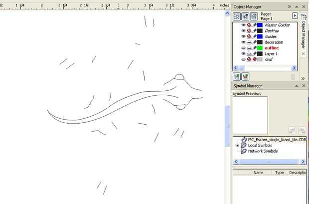Screen dimensions: 309x204
Task: Show the outline layer via eye icon
Action: (x=243, y=48)
